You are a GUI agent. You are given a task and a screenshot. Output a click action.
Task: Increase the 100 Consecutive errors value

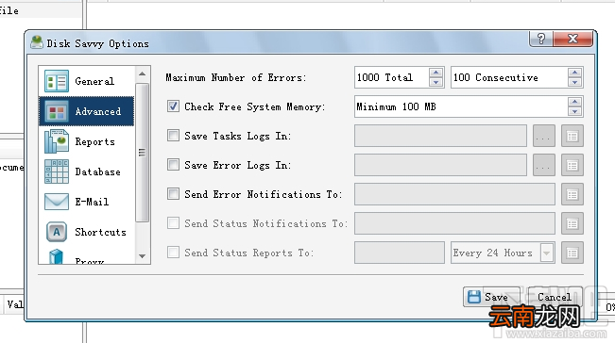(574, 73)
